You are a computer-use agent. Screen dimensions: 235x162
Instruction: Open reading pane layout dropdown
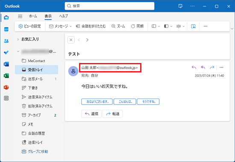click(x=168, y=26)
